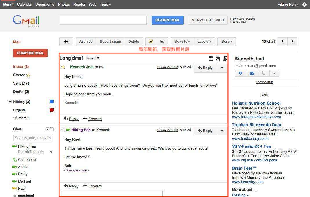The image size is (310, 197).
Task: Click the Call phone icon
Action: point(15,159)
